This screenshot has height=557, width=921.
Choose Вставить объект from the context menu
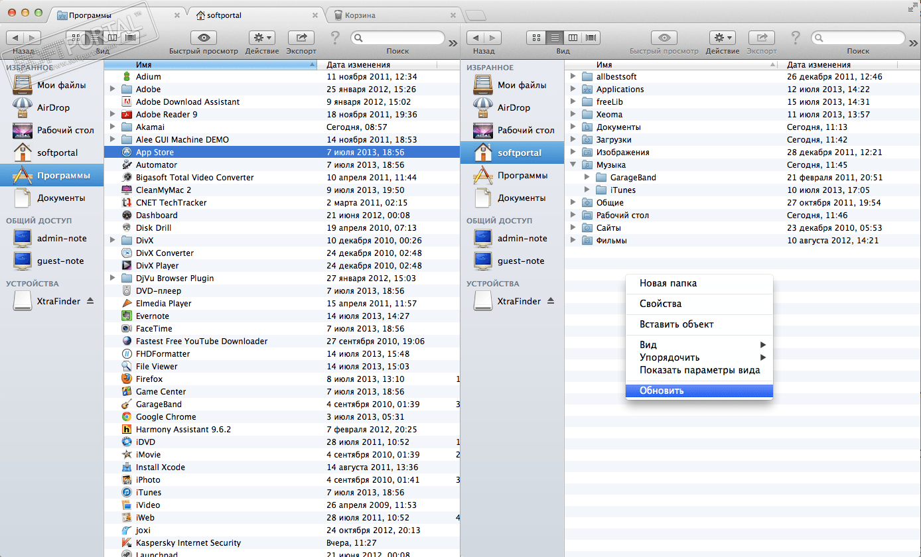[699, 324]
